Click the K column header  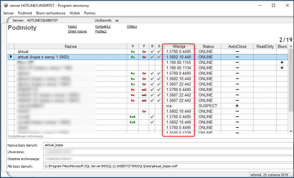pos(133,46)
